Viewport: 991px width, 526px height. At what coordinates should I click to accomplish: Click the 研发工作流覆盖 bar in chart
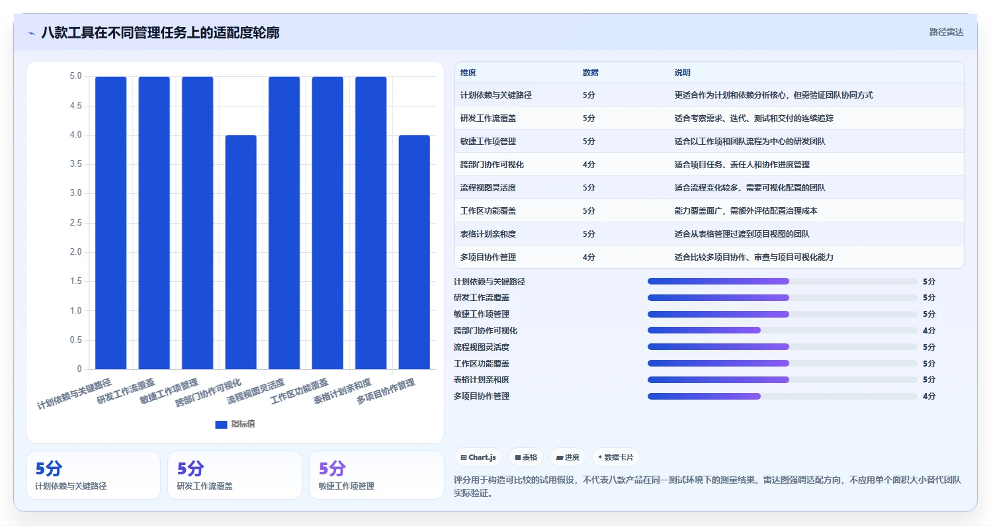click(154, 223)
